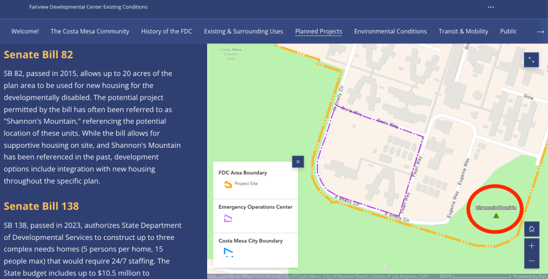Screen dimensions: 548x279
Task: Open the Transit & Mobility tab
Action: coord(463,31)
